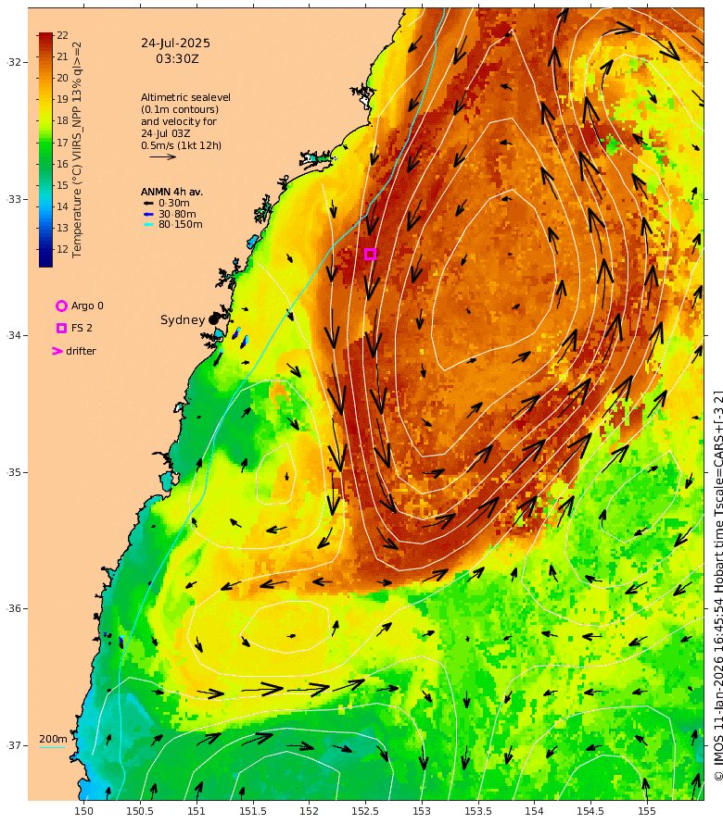Click the 'drifter' legend label
This screenshot has height=824, width=723.
point(81,351)
